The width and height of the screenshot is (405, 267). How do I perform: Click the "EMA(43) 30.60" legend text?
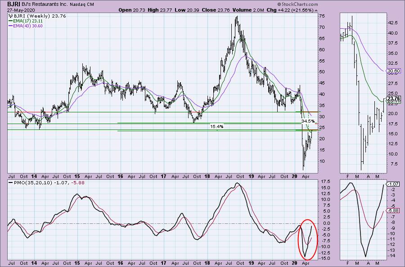(x=28, y=26)
